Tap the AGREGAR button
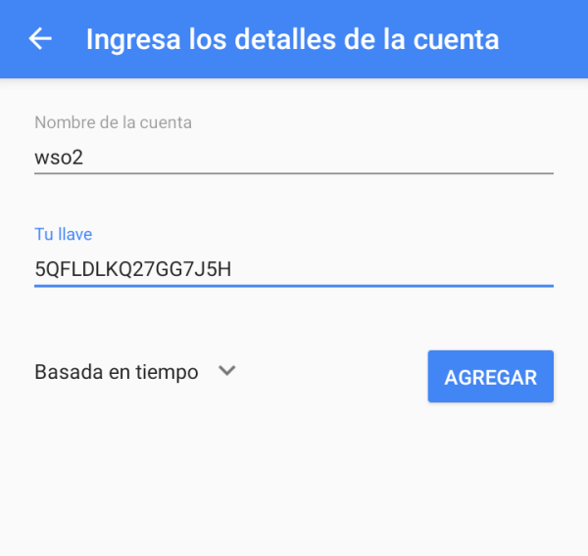 click(x=491, y=377)
